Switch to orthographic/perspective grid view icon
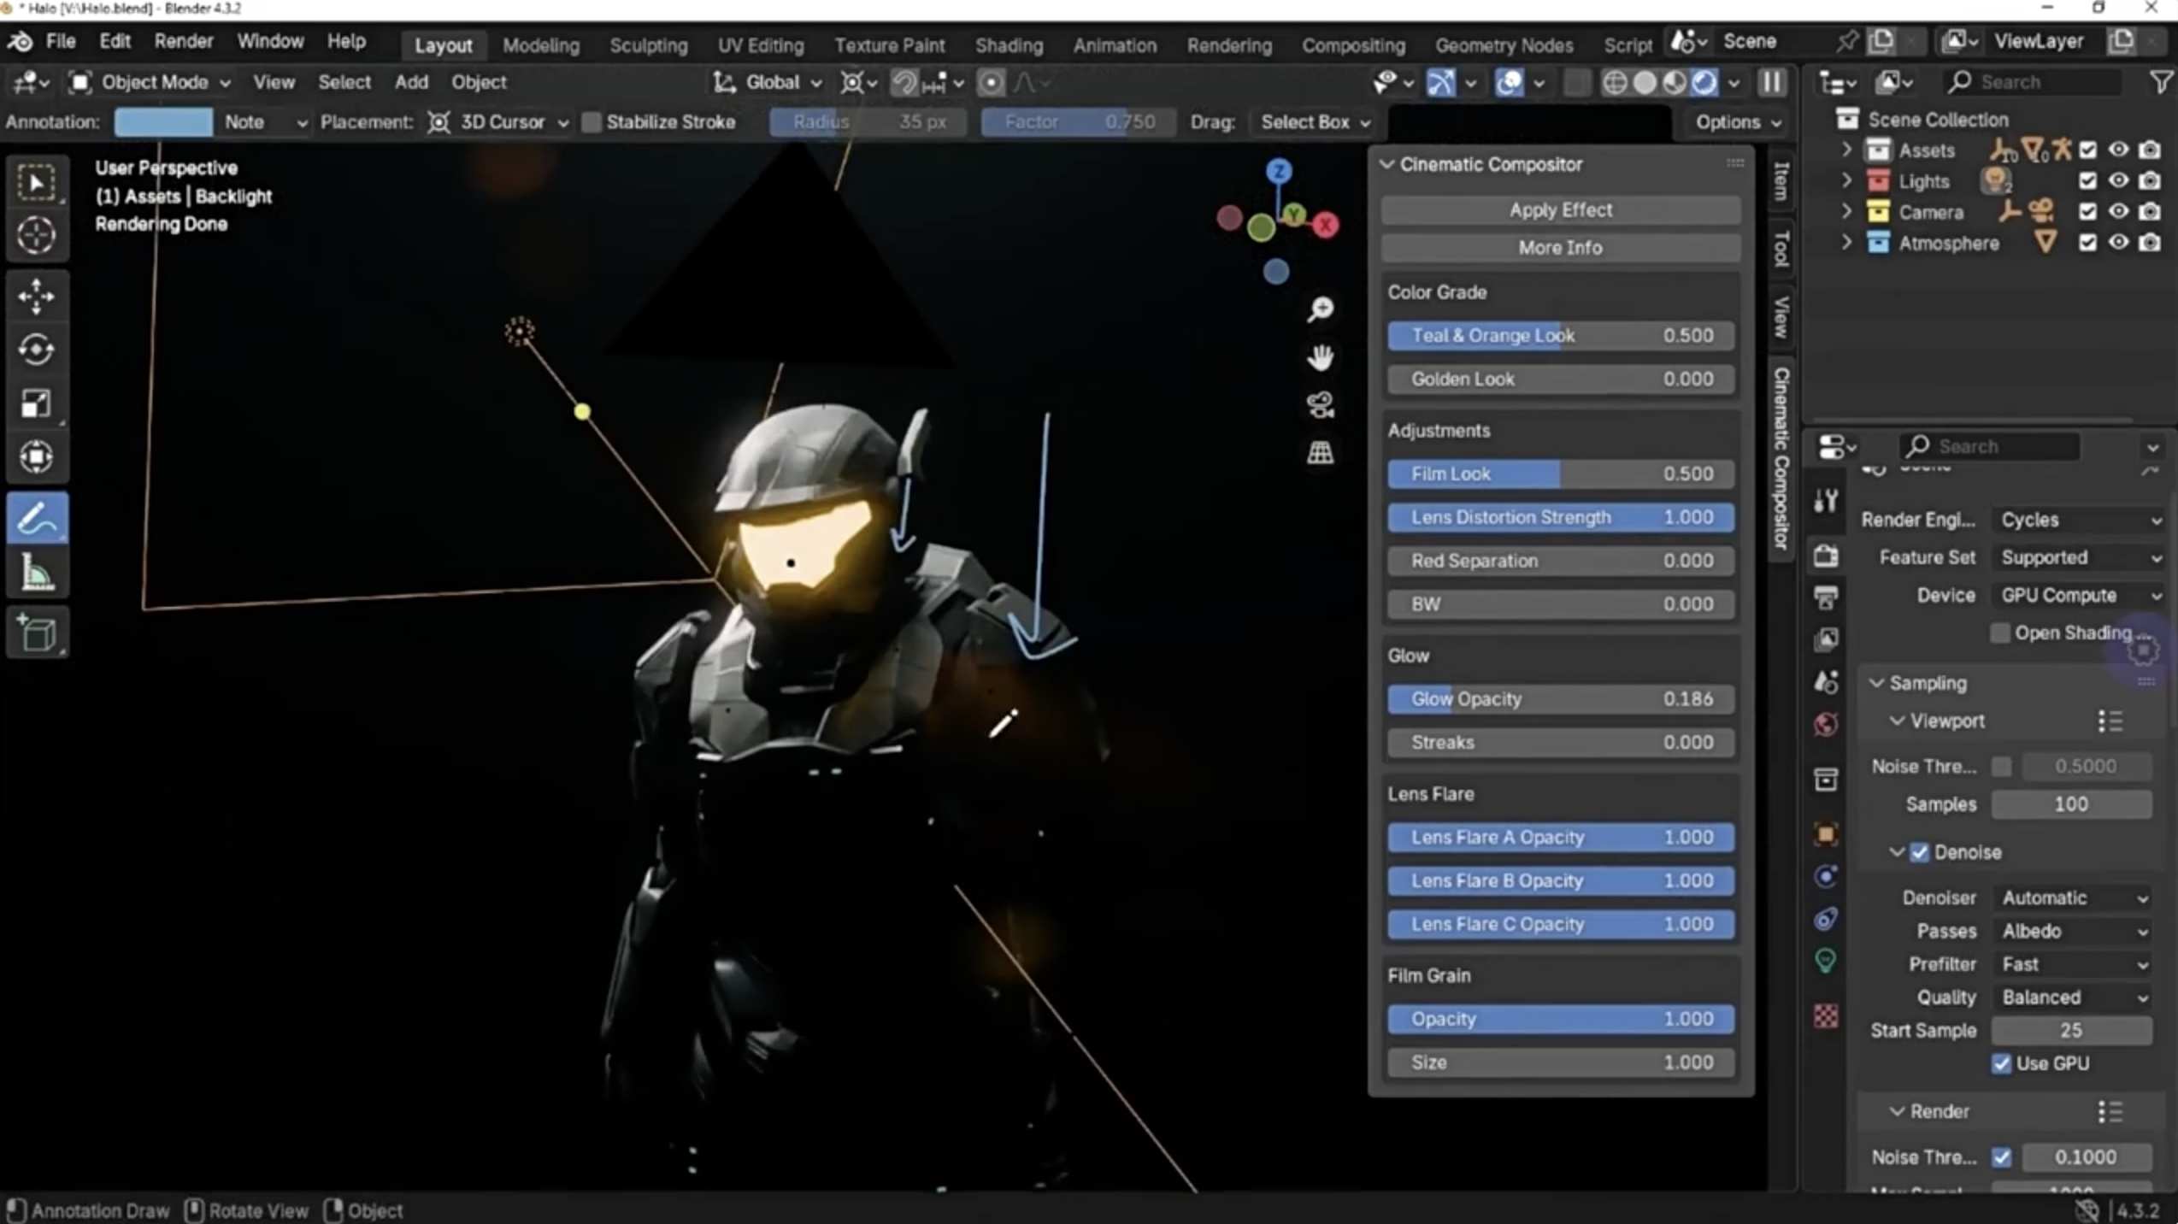Screen dimensions: 2178x1224 tap(1320, 452)
